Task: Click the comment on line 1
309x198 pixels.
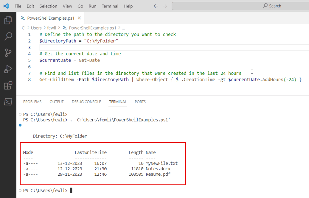Action: 108,34
